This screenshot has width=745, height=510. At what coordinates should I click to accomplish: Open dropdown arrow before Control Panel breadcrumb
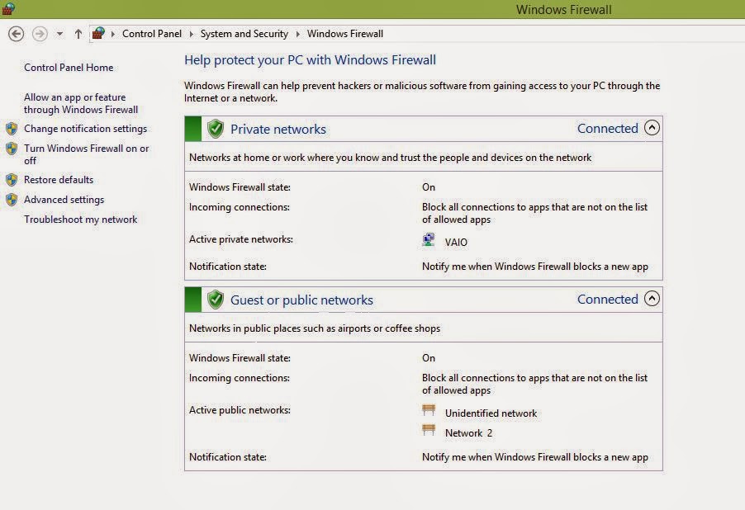point(113,34)
